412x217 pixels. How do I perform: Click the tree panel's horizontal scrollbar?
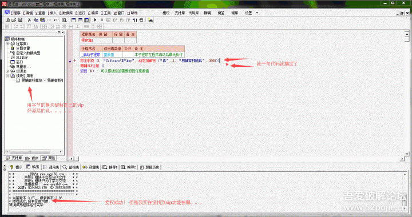pyautogui.click(x=34, y=152)
